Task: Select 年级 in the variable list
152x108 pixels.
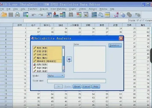Action: tap(47, 71)
